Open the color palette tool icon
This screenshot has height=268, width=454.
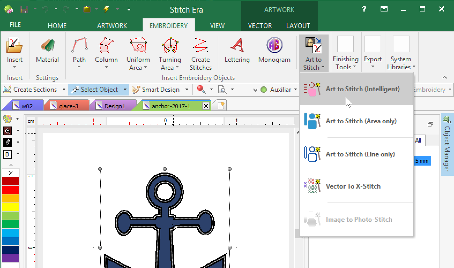coord(8,119)
